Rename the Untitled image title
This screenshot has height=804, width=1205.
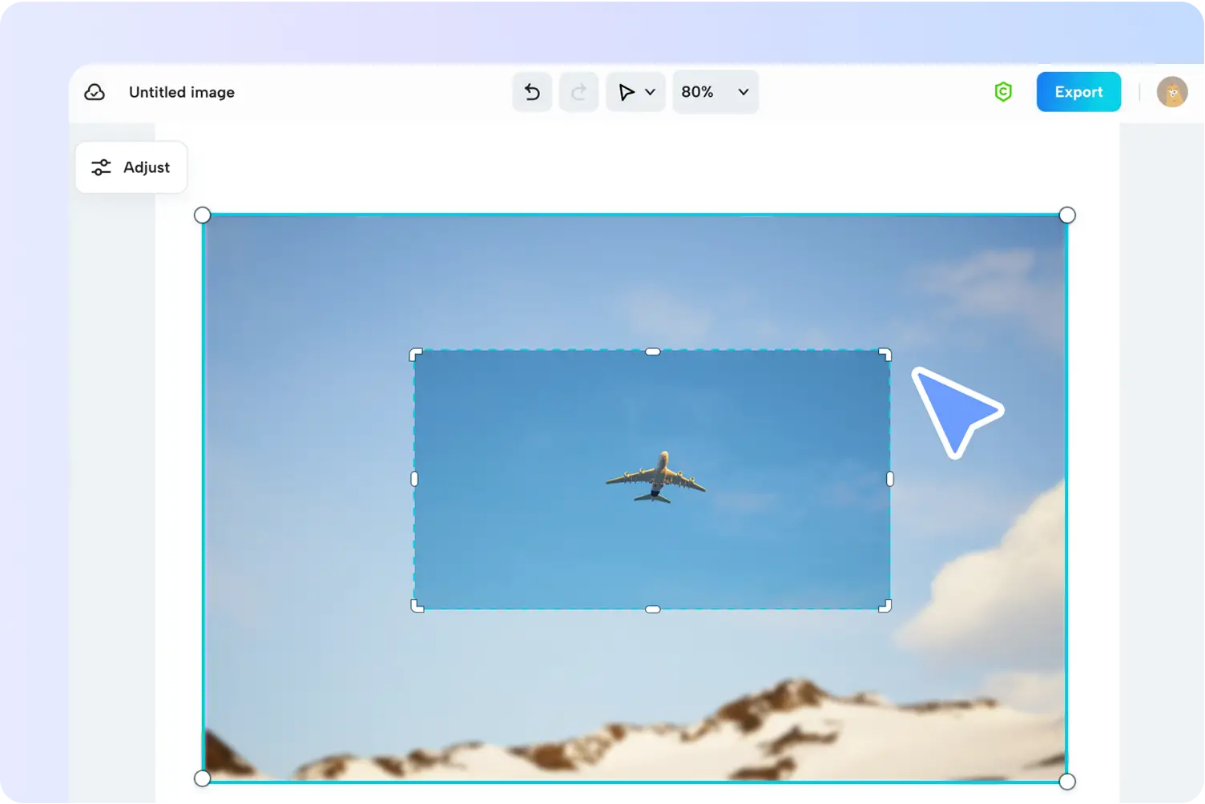pyautogui.click(x=181, y=91)
